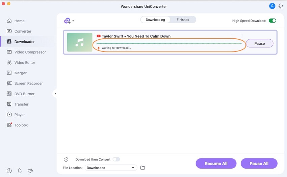Open the Home section label
Viewport: 287px width, 177px height.
(19, 21)
